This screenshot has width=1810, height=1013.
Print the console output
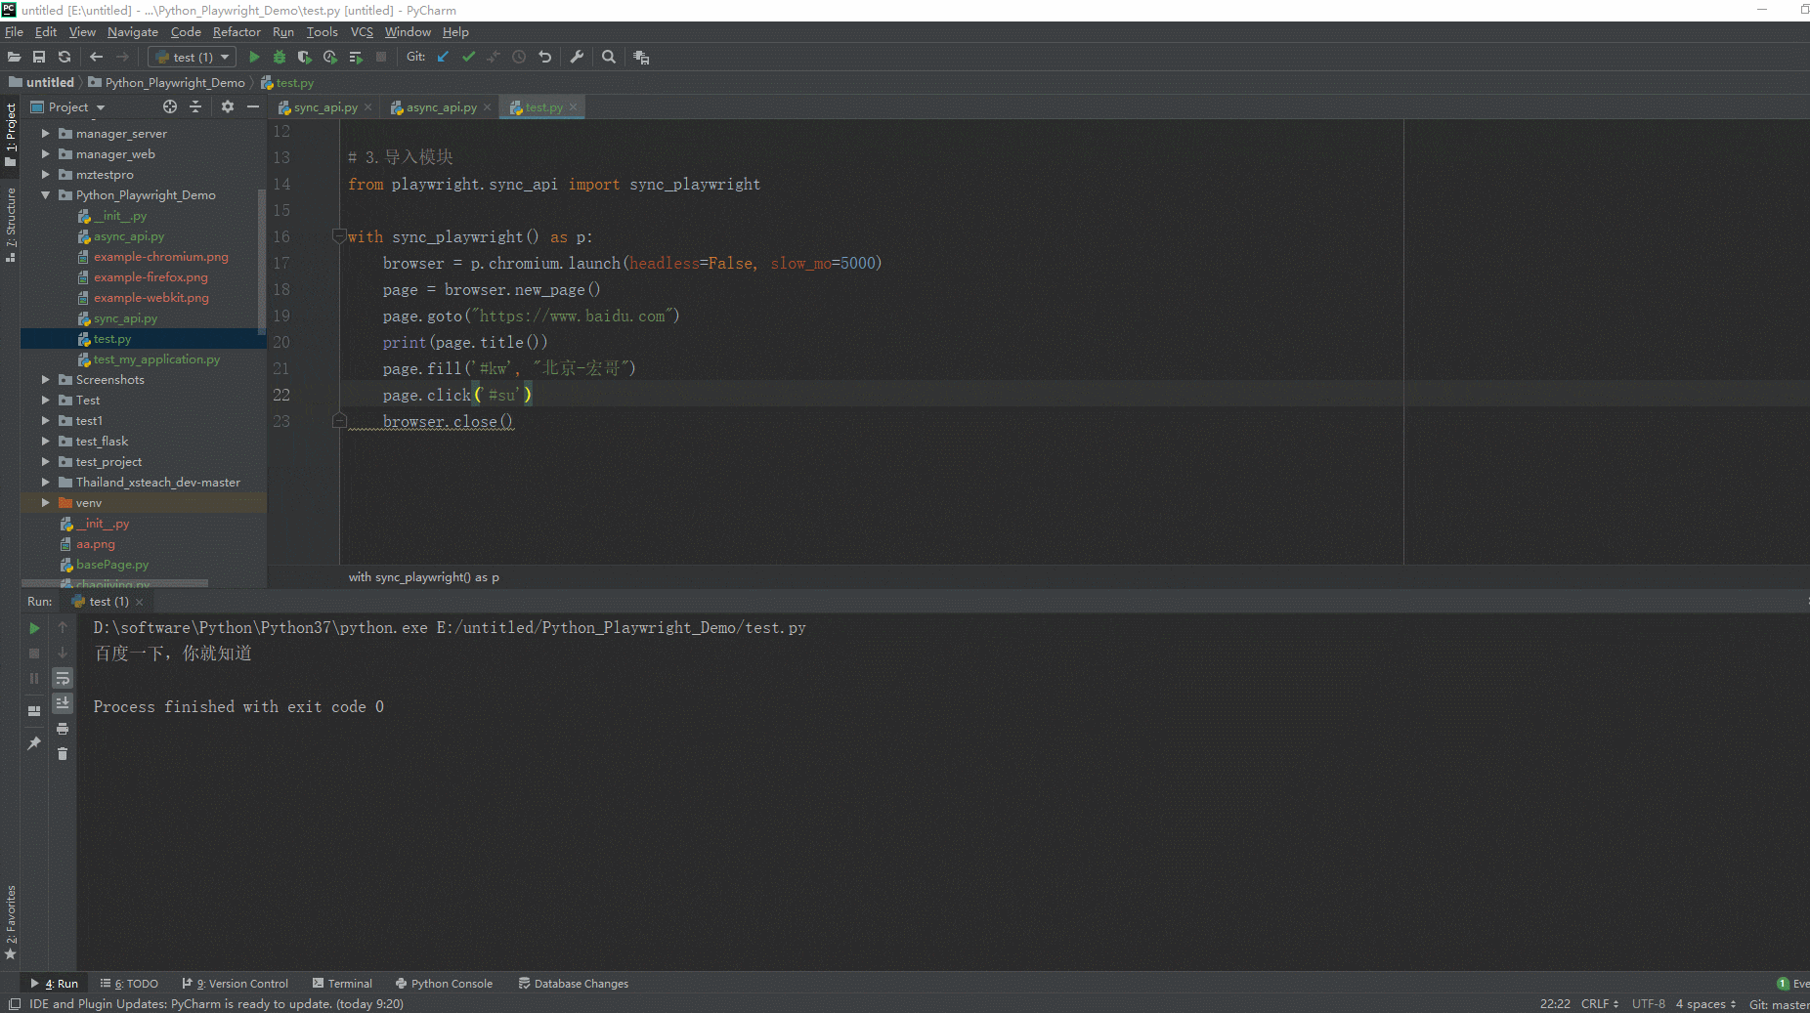coord(63,729)
